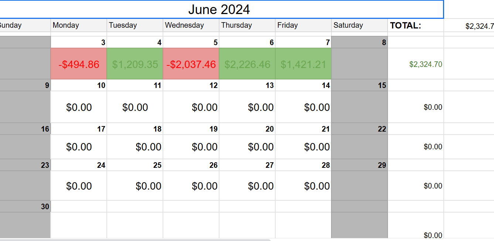
Task: Select the $0.00 cell below date 21
Action: [303, 147]
